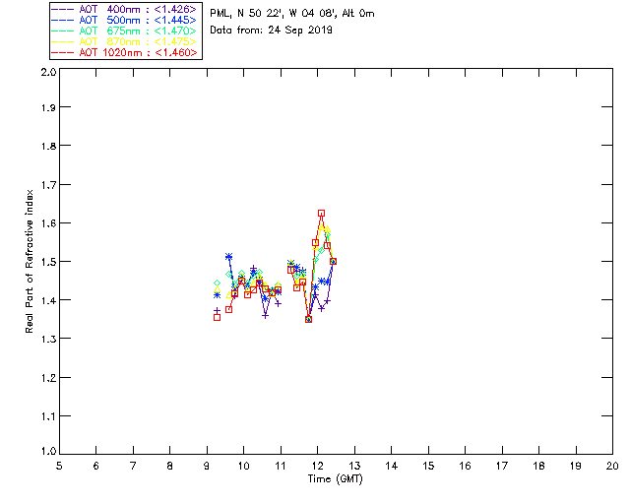Viewport: 630px width, 504px height.
Task: Click the 'Real Part of Refractive index' axis label
Action: coord(29,261)
